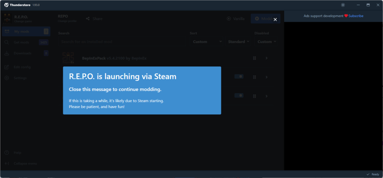Toggle the light/dark theme sun icon

coord(343,5)
